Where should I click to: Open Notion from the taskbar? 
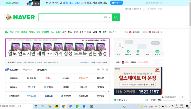pyautogui.click(x=91, y=106)
